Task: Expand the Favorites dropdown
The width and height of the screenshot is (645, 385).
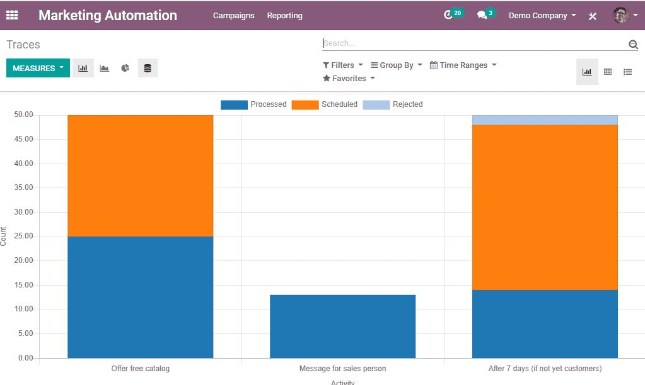Action: coord(349,79)
